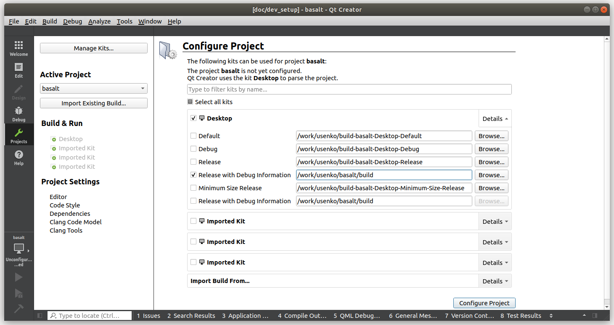Click the kit filter input field
The width and height of the screenshot is (614, 325).
(x=349, y=89)
